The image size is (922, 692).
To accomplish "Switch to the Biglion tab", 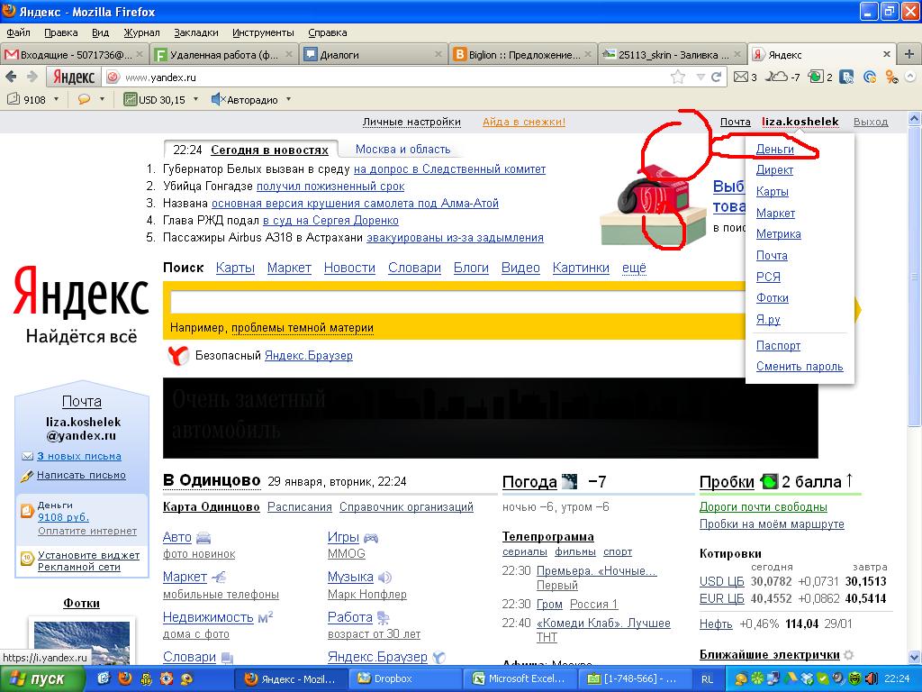I will [x=523, y=54].
